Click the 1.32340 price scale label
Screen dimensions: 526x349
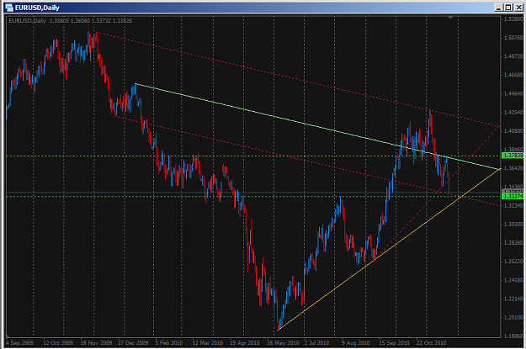click(513, 205)
